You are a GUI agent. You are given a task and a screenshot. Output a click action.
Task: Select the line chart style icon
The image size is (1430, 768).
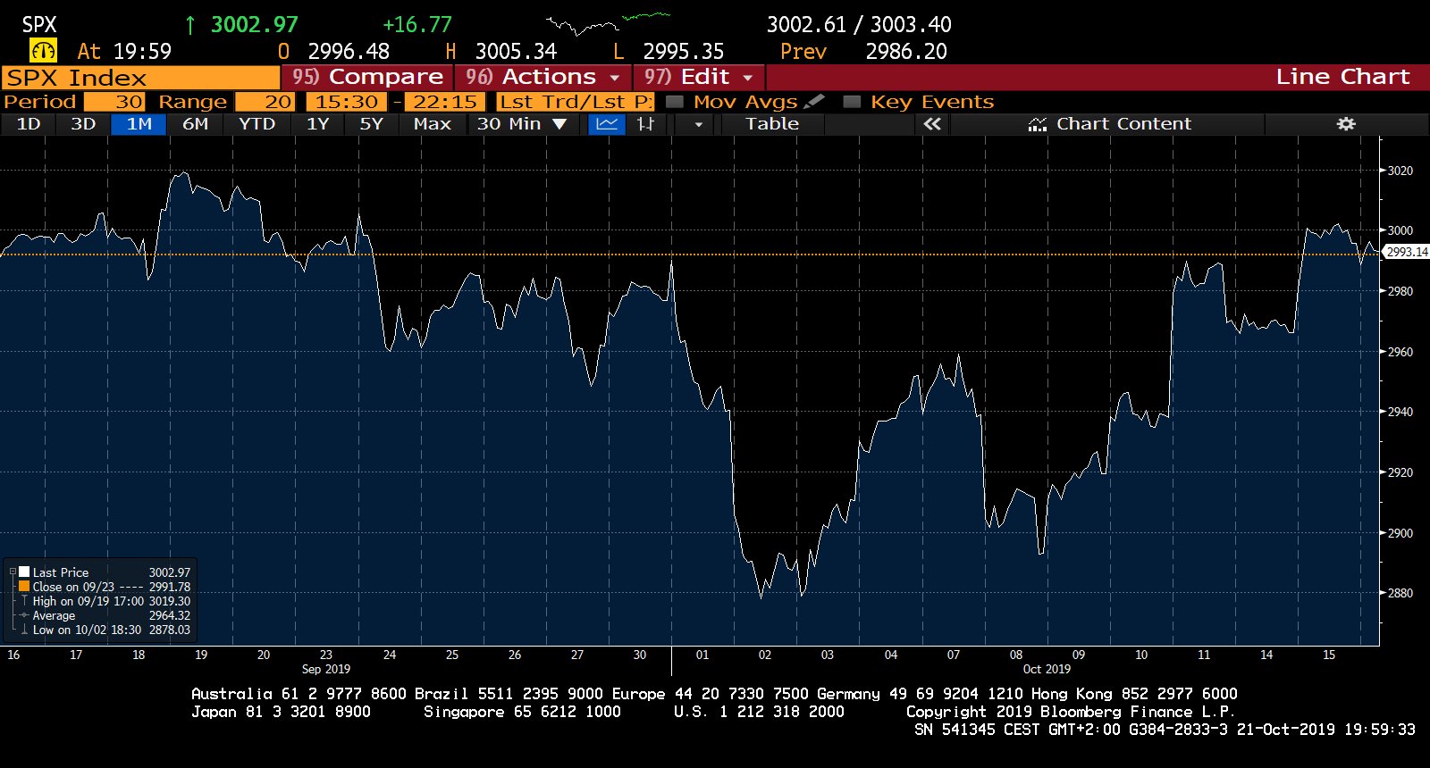coord(607,124)
